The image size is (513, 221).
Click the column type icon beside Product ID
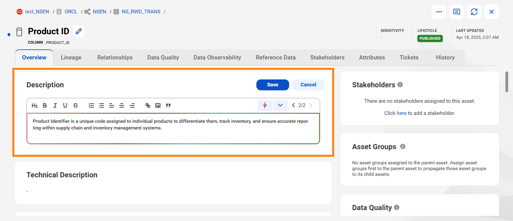pyautogui.click(x=19, y=32)
